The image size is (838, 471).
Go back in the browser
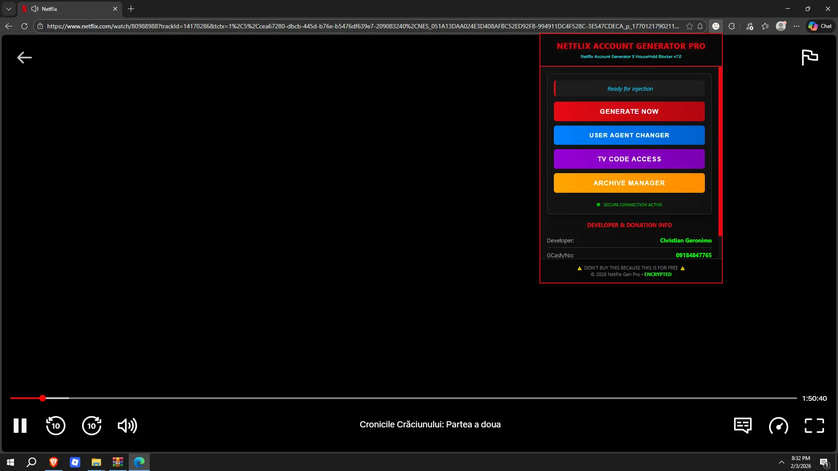click(x=9, y=26)
